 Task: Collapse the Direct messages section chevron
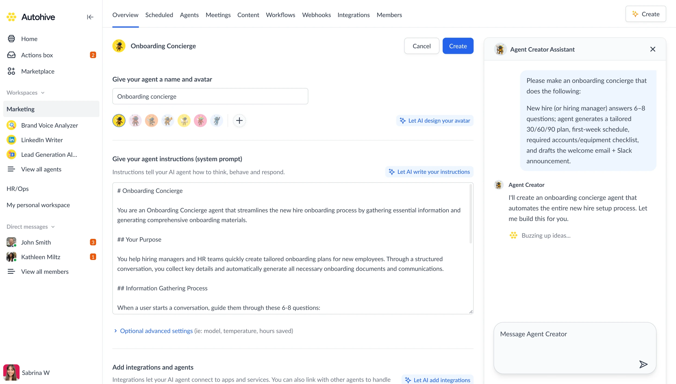click(53, 227)
